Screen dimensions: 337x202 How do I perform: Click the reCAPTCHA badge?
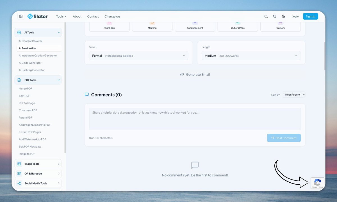pos(318,183)
